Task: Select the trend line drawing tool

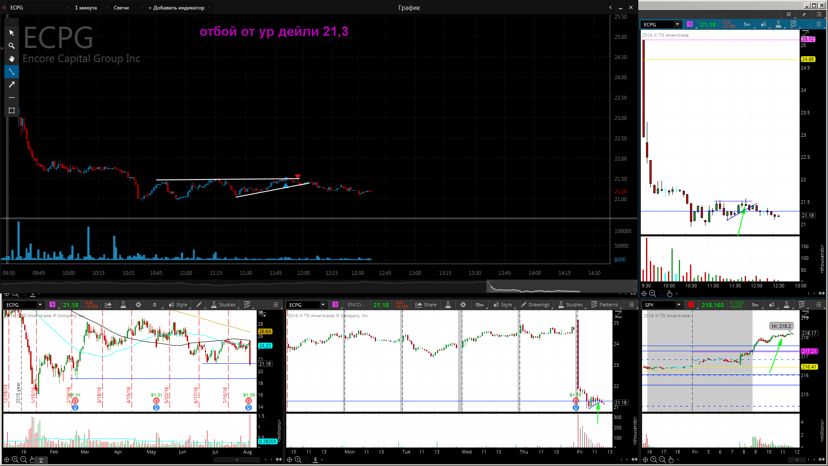Action: click(x=12, y=72)
